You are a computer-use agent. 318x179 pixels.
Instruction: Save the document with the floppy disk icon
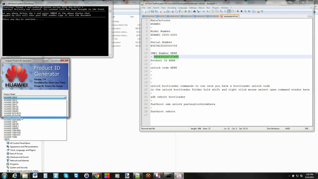[x=153, y=11]
